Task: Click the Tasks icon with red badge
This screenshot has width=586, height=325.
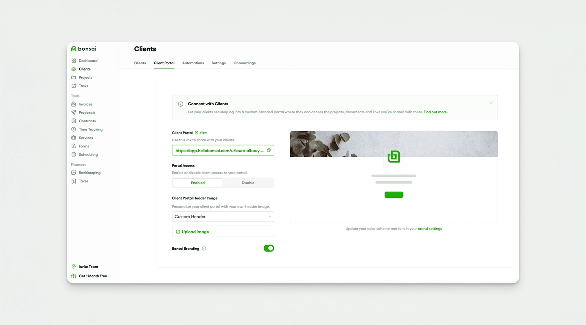Action: pyautogui.click(x=74, y=86)
